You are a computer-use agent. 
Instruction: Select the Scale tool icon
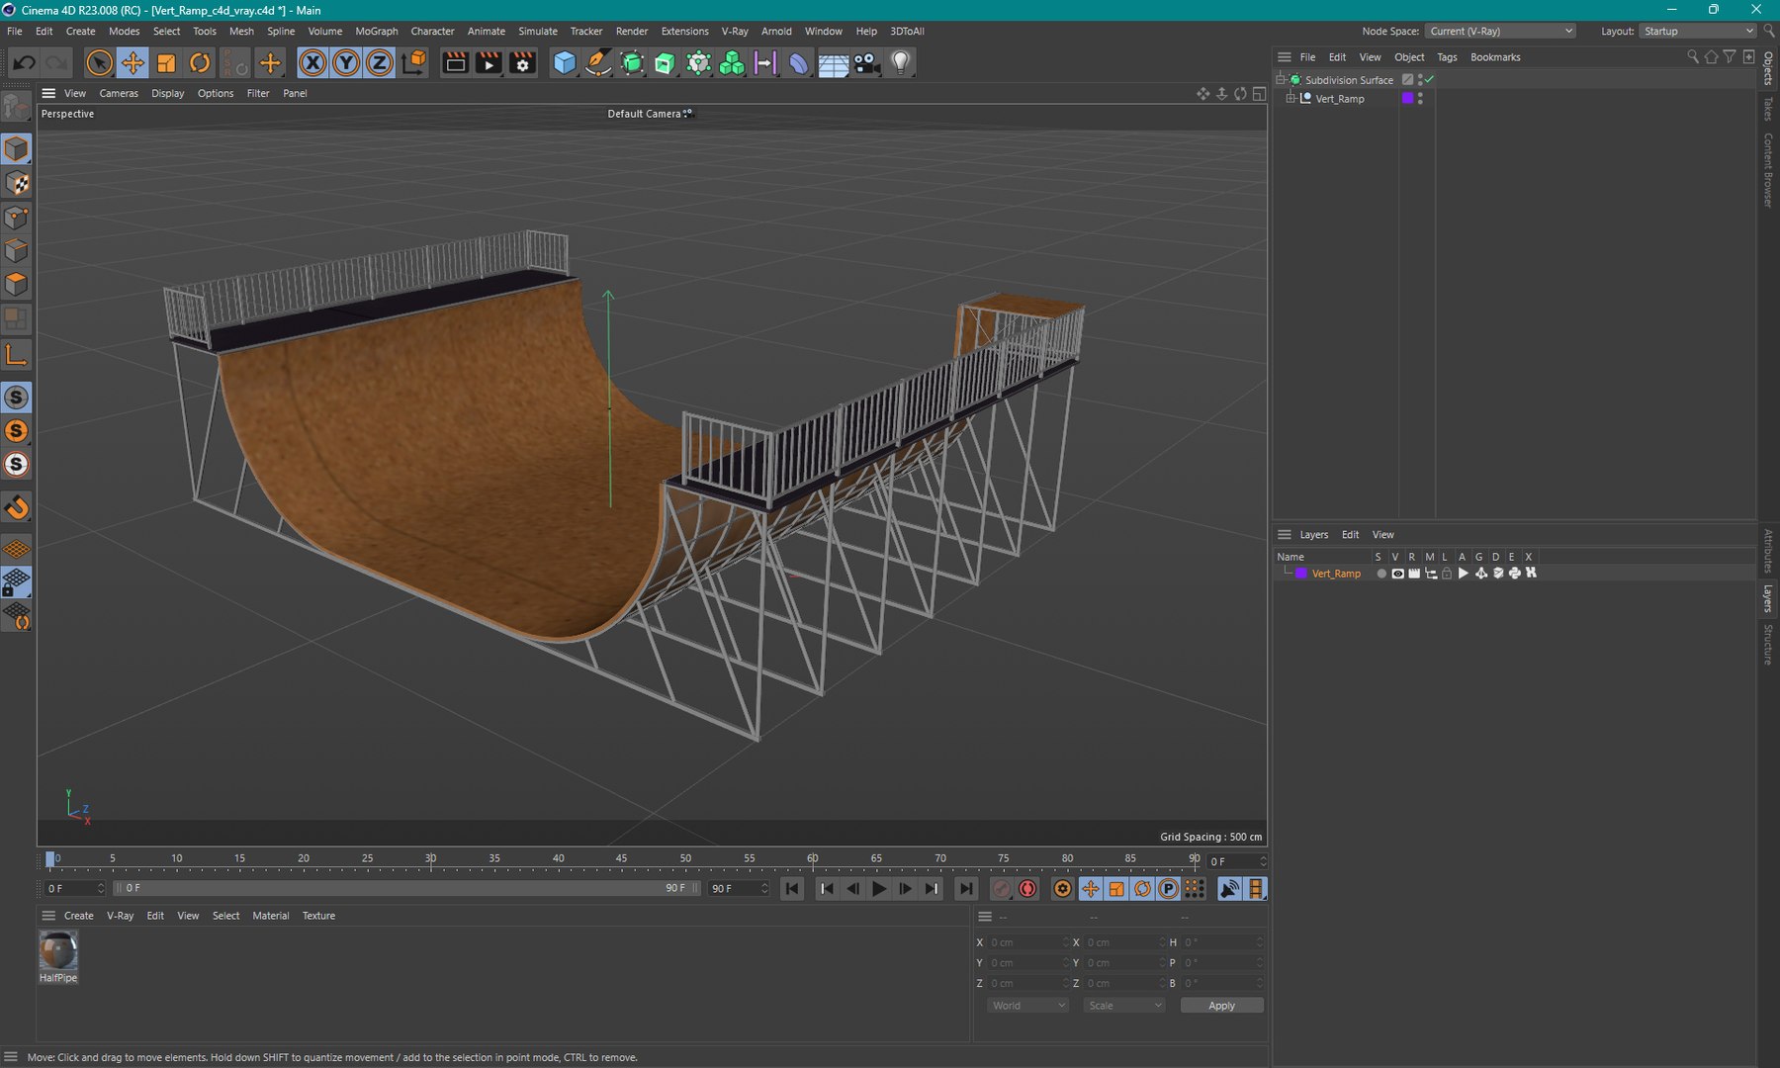[166, 63]
